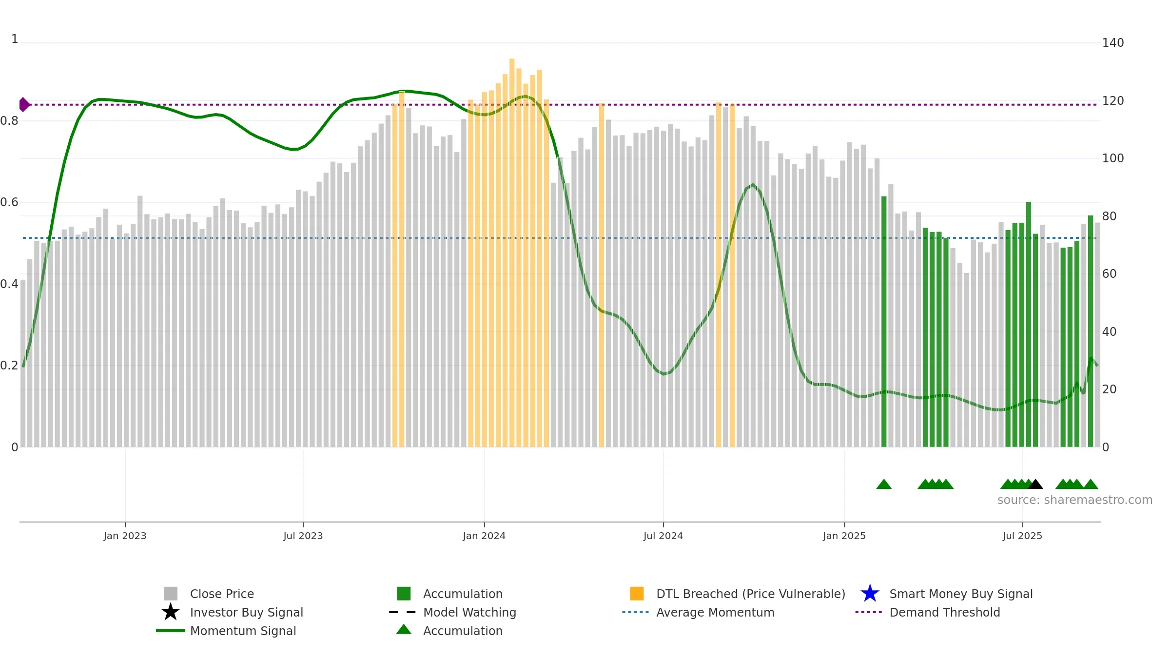Click the orange DTL Breached legend square

click(x=637, y=593)
